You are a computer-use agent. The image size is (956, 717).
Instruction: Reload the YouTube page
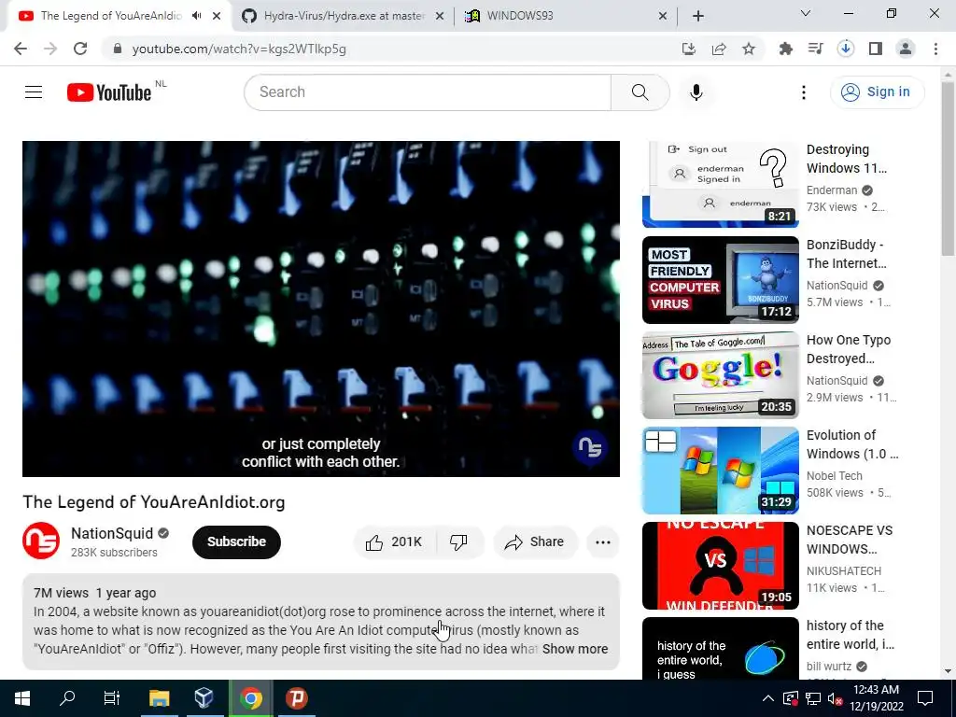[80, 49]
